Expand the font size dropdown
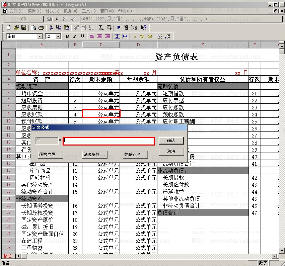This screenshot has height=266, width=285. click(x=58, y=36)
